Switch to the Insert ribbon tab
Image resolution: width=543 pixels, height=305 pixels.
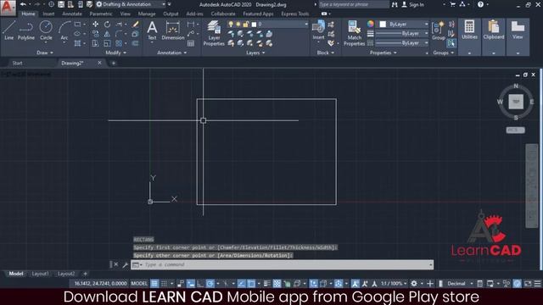48,14
